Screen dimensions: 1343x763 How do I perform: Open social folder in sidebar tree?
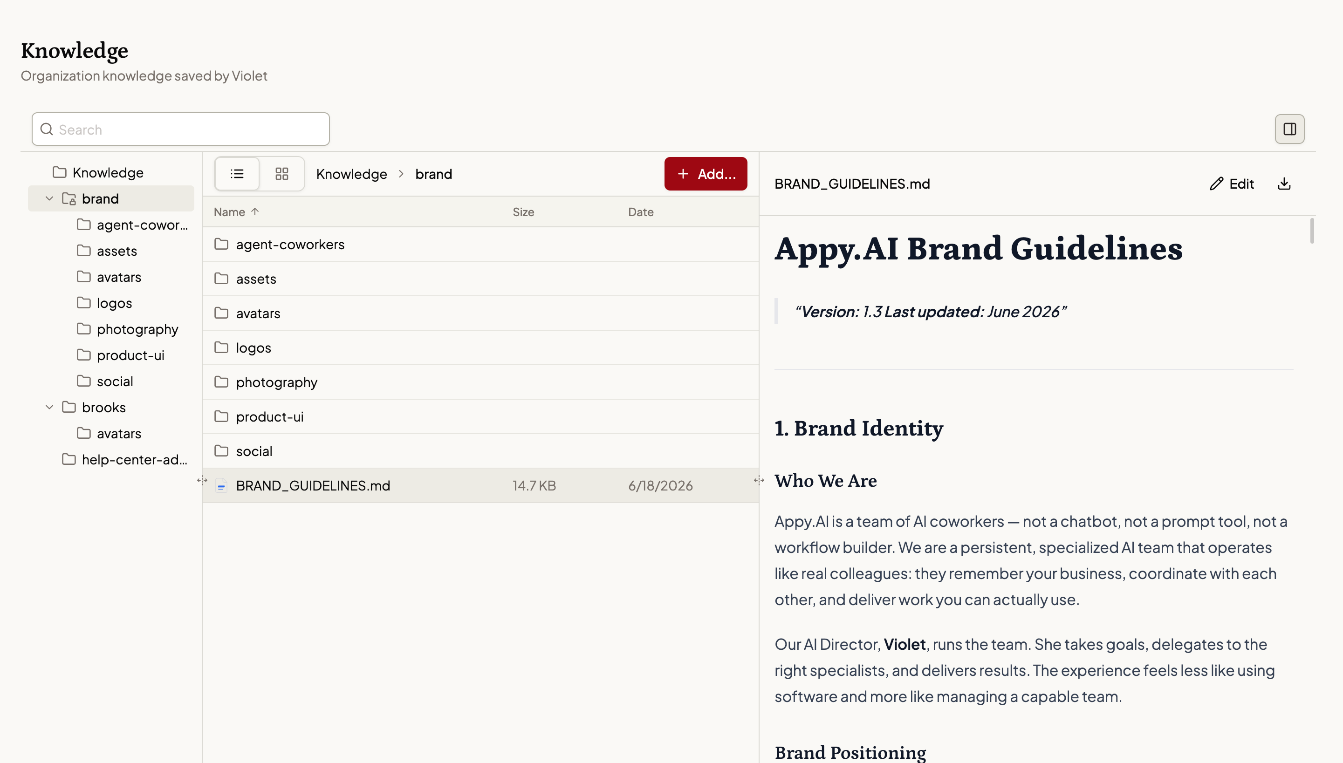coord(111,381)
